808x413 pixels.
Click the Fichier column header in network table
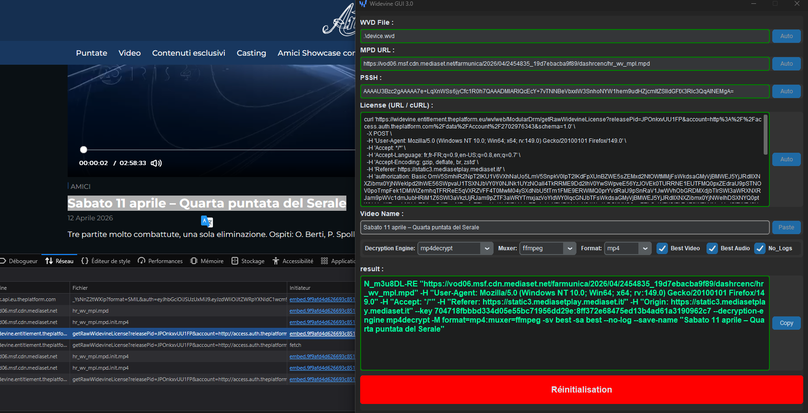(178, 288)
